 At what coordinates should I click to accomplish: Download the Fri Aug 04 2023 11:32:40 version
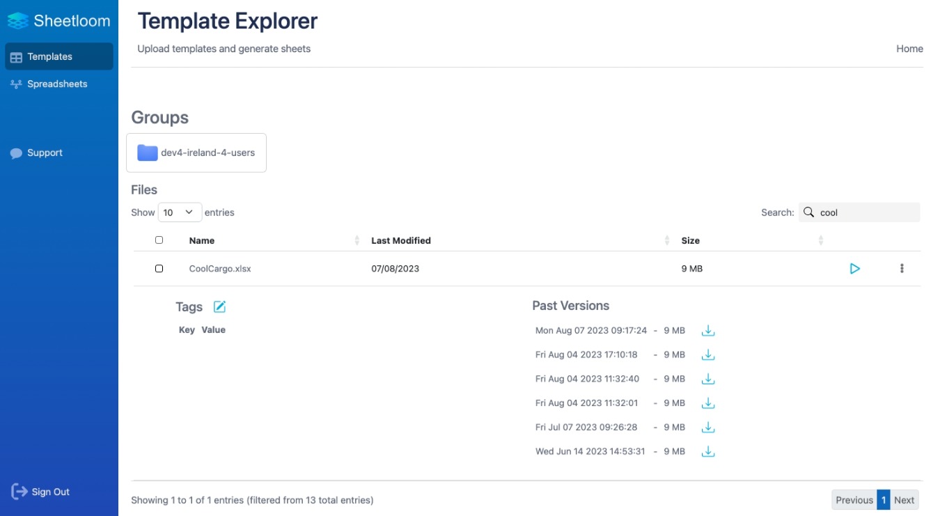(708, 380)
